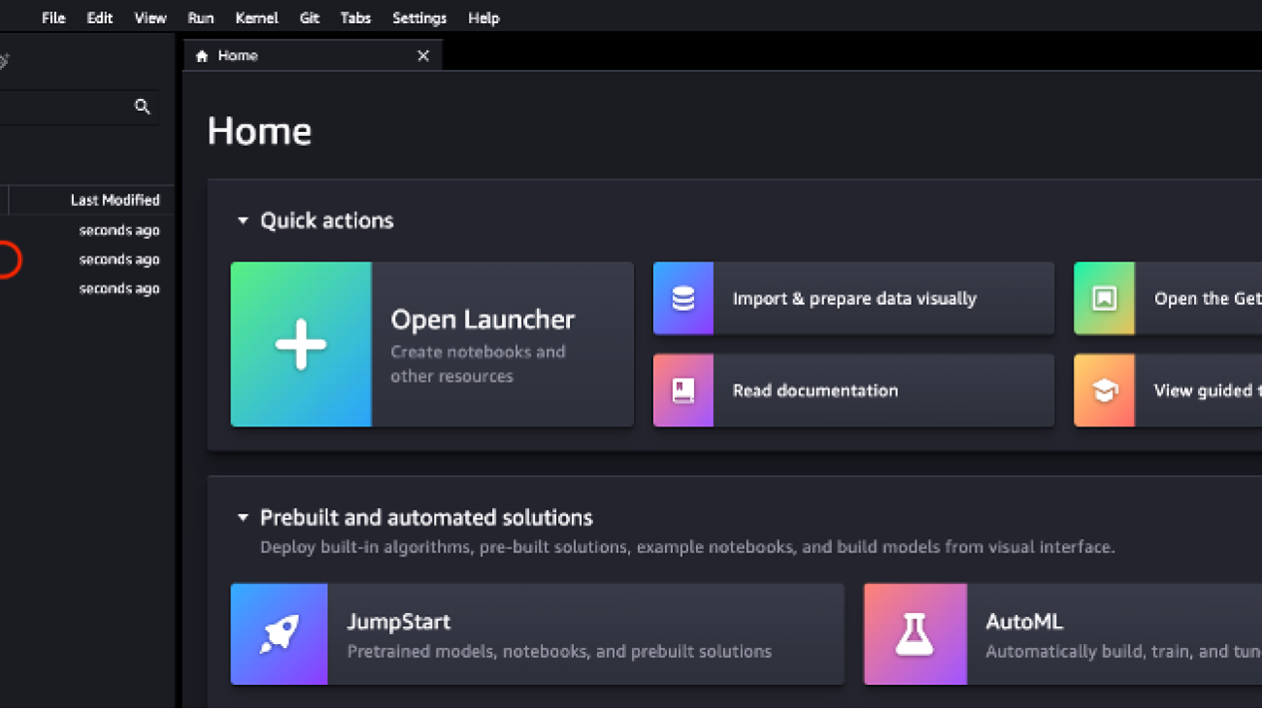Screen dimensions: 1262x710
Task: Open the Tabs menu
Action: click(x=355, y=17)
